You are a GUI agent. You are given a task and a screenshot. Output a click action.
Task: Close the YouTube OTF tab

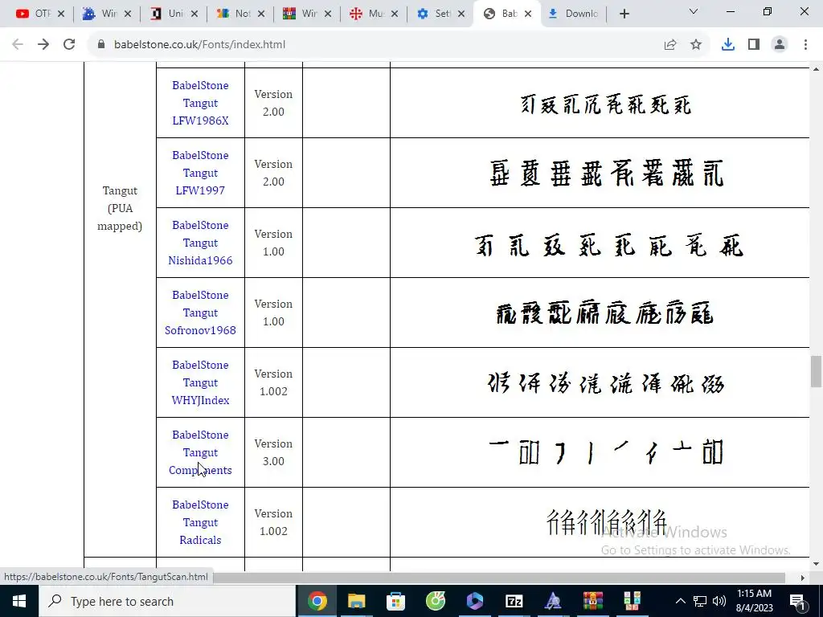point(61,14)
